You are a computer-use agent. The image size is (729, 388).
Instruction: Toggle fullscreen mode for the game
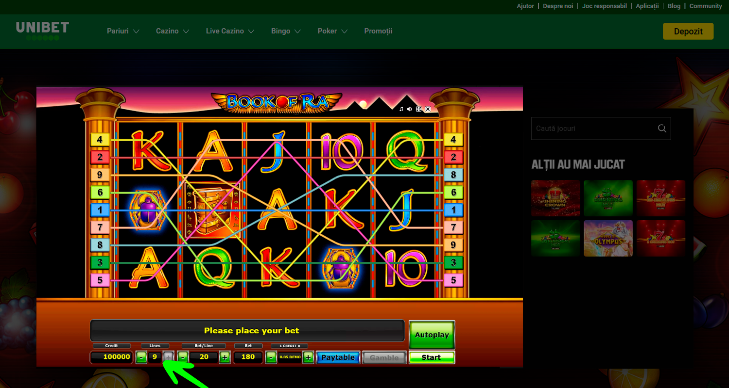point(418,109)
